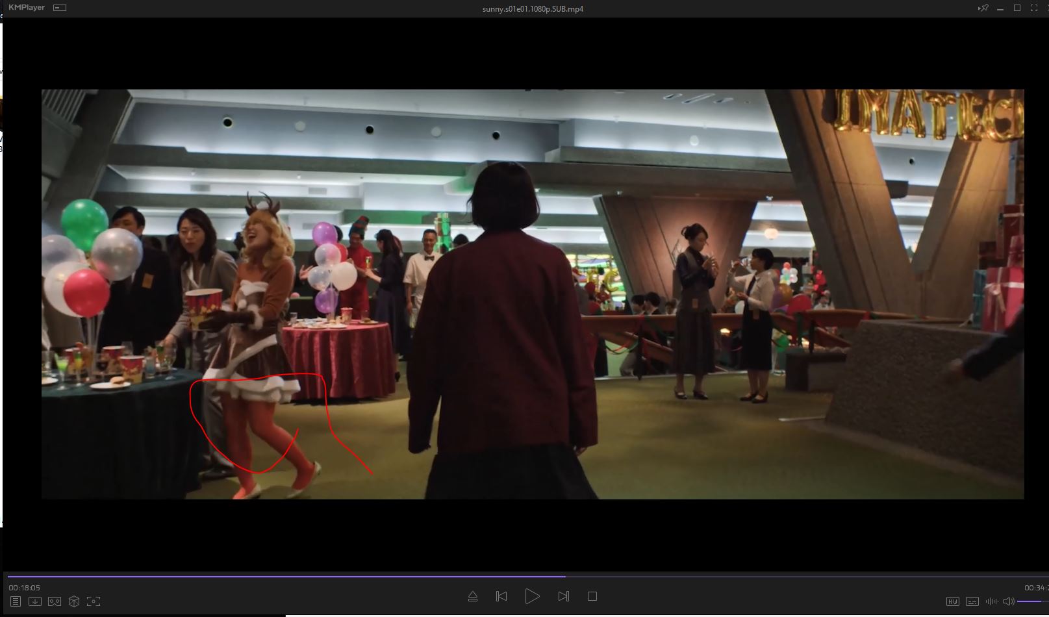
Task: Click the compact mode icon beside KMPlayer
Action: pos(60,8)
